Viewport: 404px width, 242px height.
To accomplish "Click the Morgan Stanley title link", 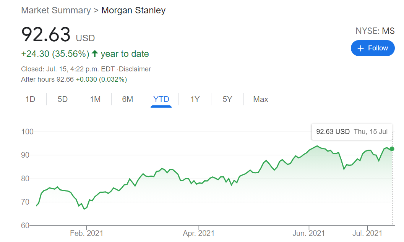I will (133, 10).
